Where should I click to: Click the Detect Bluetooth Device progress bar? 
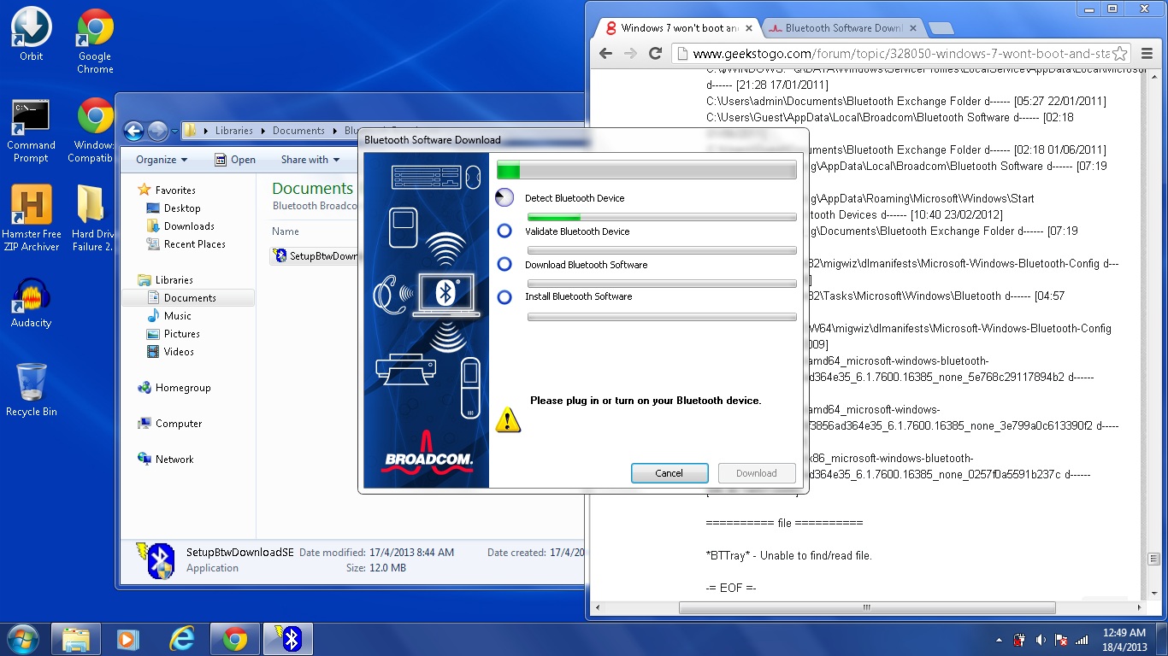pos(662,217)
